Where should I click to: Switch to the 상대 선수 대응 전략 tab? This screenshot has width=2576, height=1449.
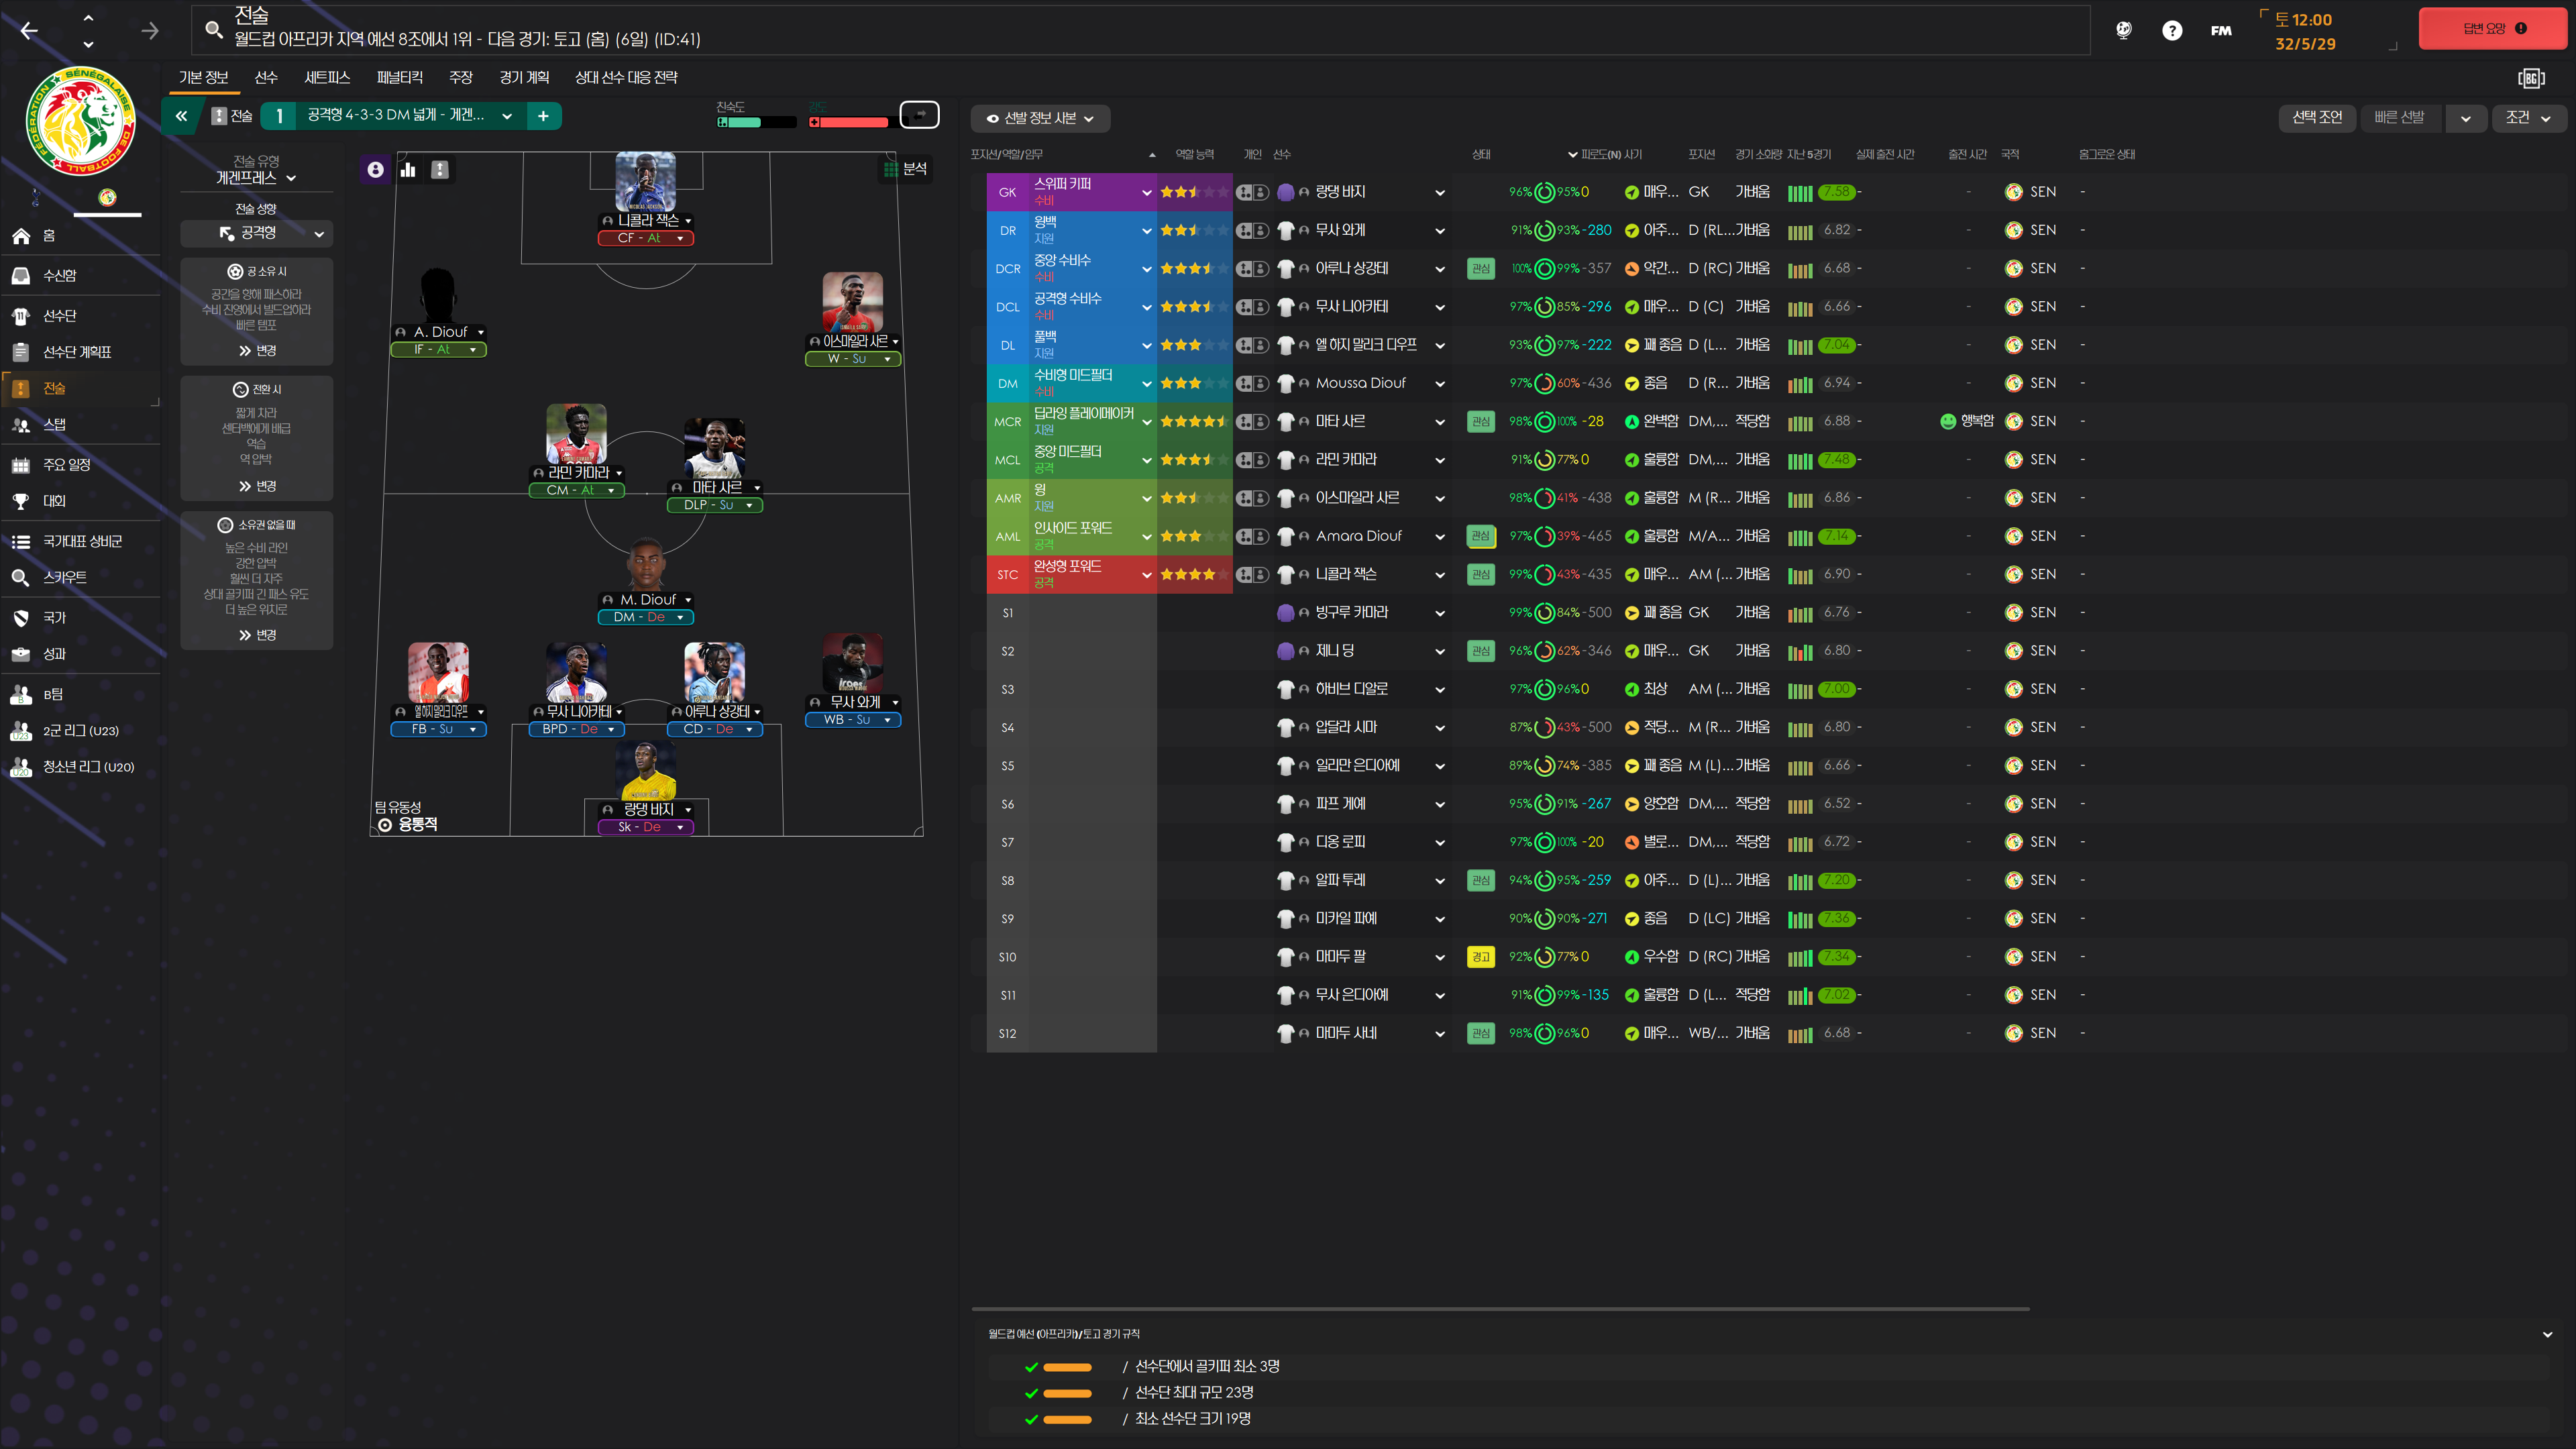coord(626,77)
